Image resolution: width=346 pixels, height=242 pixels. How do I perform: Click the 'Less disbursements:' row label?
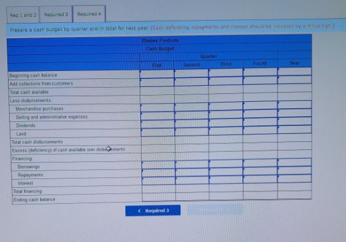point(31,101)
